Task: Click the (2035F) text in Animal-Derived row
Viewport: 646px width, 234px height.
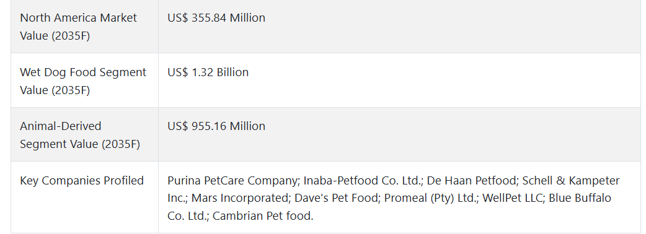Action: pos(121,144)
